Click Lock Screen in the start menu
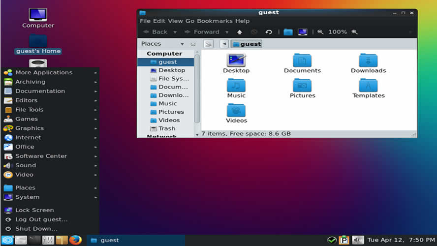Screen dimensions: 437x246 point(34,210)
